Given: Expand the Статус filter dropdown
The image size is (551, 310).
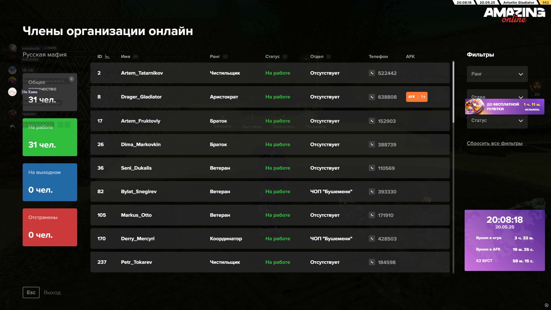Looking at the screenshot, I should point(497,121).
